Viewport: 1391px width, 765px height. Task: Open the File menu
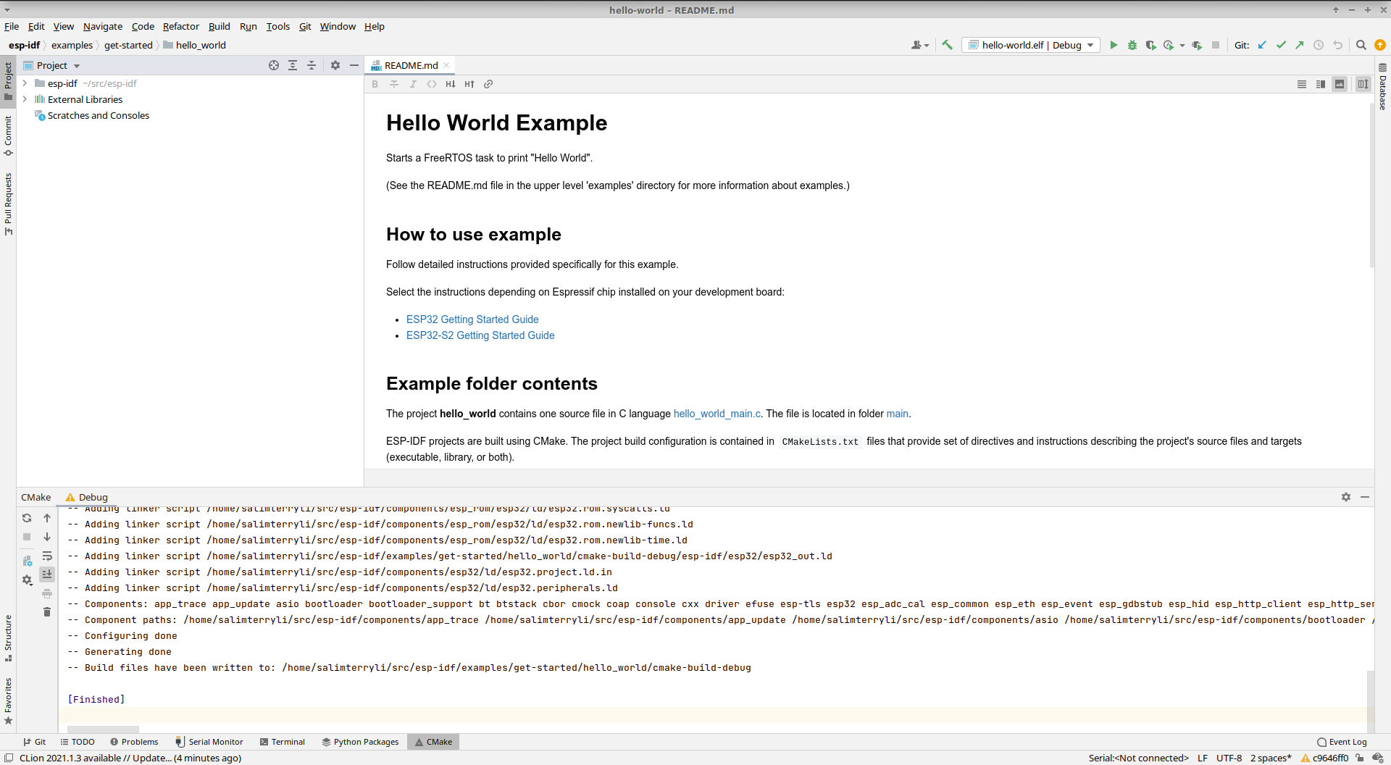point(12,26)
